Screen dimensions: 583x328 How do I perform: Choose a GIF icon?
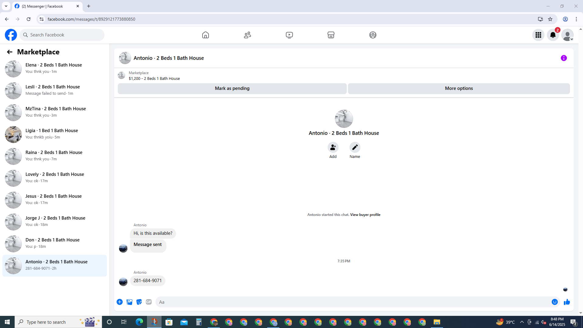click(149, 302)
